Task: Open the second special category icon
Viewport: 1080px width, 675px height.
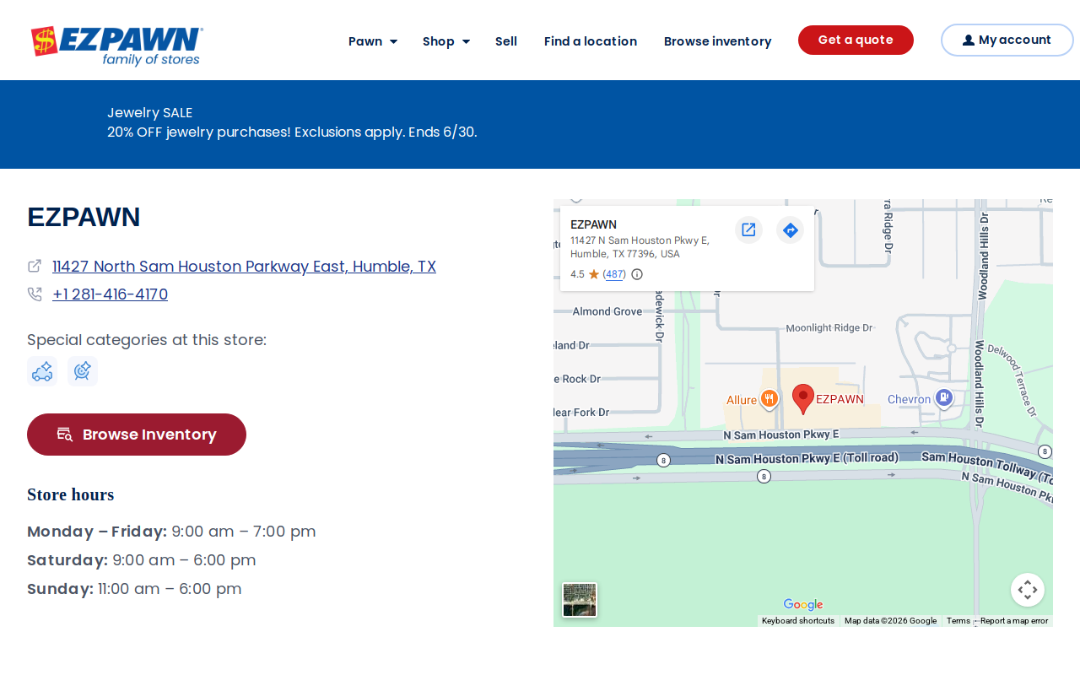Action: [x=83, y=371]
